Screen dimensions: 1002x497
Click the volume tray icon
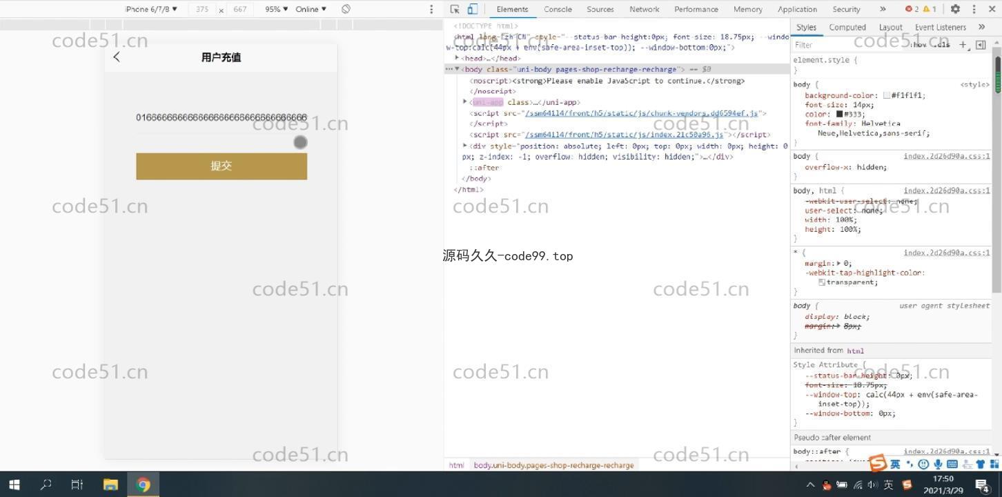[x=873, y=485]
